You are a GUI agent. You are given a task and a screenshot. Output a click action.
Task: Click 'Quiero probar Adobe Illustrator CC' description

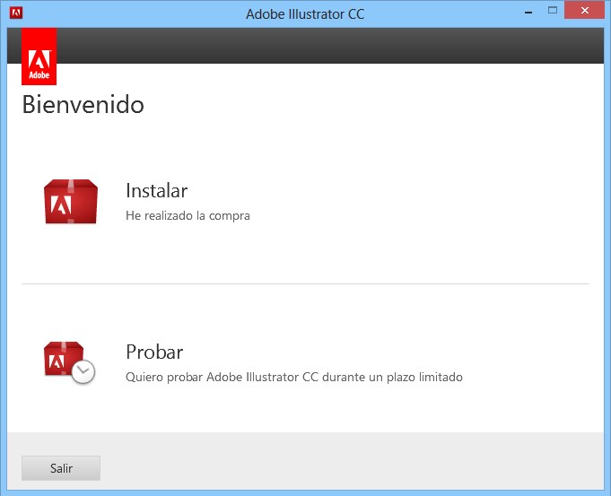pyautogui.click(x=294, y=378)
